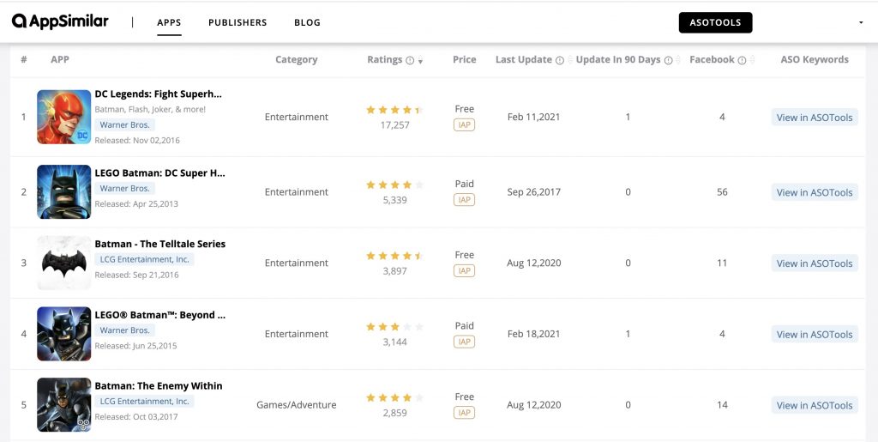Click LCG Entertainment tag under Telltale Series
This screenshot has height=442, width=878.
pyautogui.click(x=144, y=259)
